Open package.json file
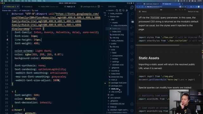203x114 pixels. pos(116,86)
